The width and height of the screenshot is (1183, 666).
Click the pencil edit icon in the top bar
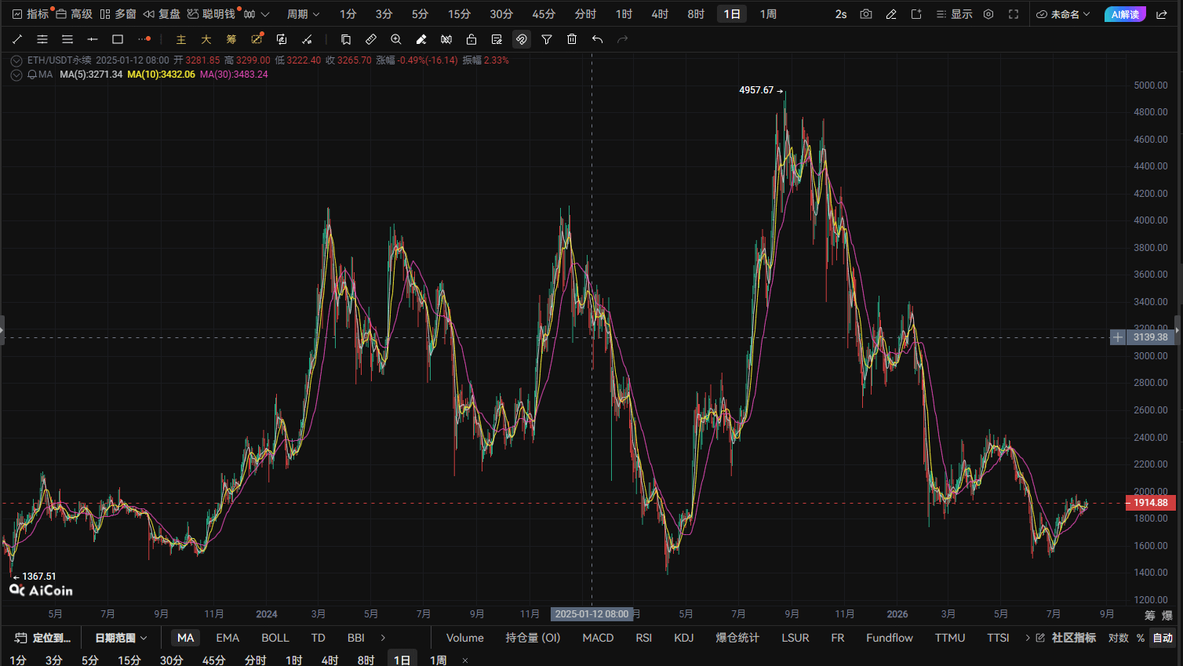pyautogui.click(x=891, y=14)
